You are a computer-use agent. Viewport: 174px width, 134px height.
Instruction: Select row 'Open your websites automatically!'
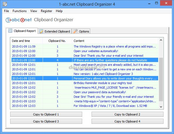pyautogui.click(x=85, y=51)
